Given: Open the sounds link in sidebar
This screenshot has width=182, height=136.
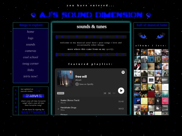Looking at the screenshot, I should pos(31,44).
